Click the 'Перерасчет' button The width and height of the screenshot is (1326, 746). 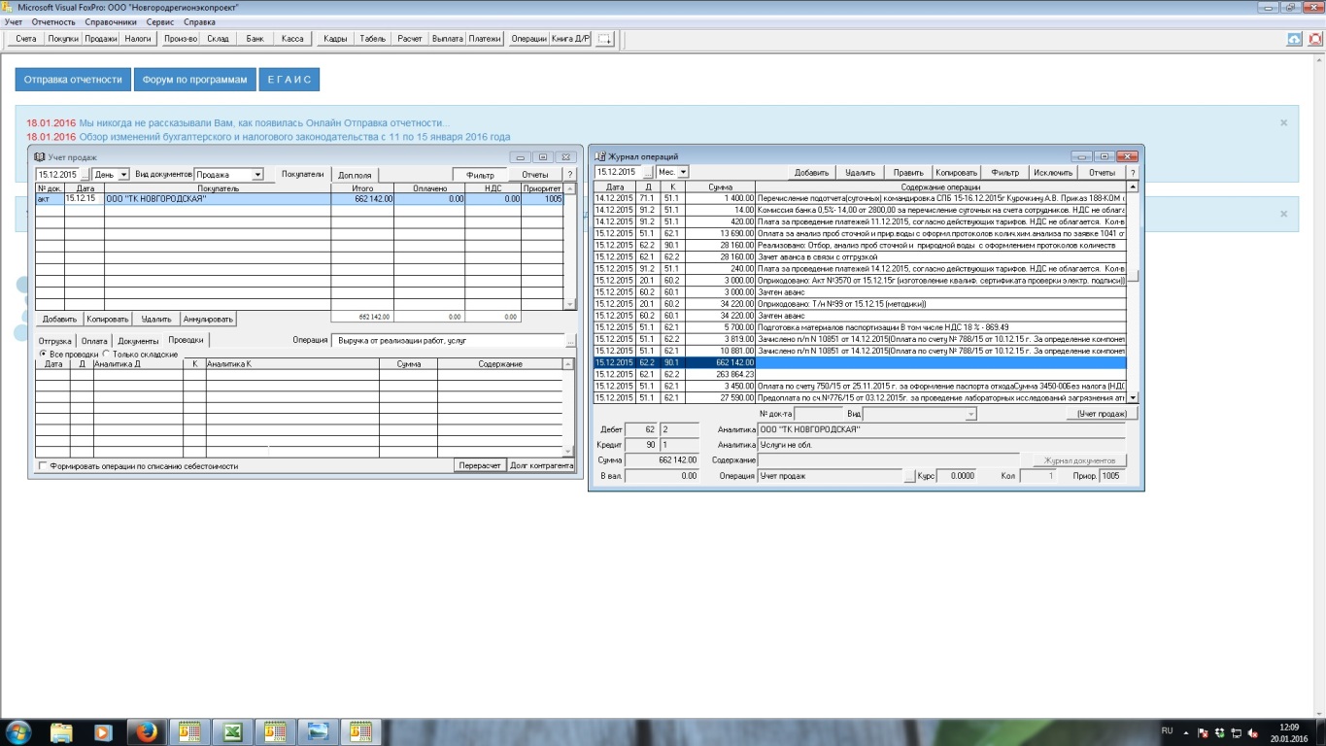[x=480, y=465]
